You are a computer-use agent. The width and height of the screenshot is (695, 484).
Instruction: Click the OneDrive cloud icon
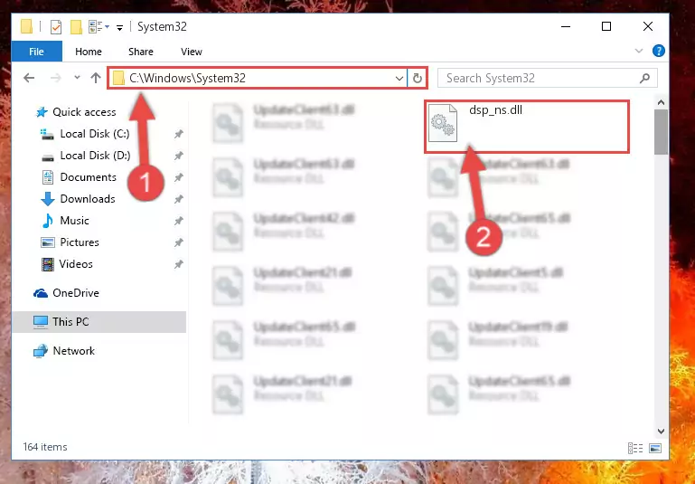click(41, 293)
